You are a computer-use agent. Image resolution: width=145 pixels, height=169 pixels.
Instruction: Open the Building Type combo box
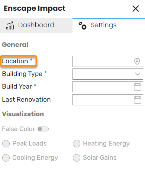[x=108, y=74]
